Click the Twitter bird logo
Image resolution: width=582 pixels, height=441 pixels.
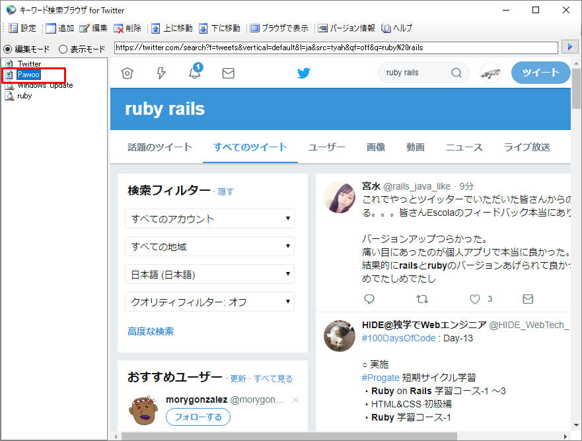[304, 73]
